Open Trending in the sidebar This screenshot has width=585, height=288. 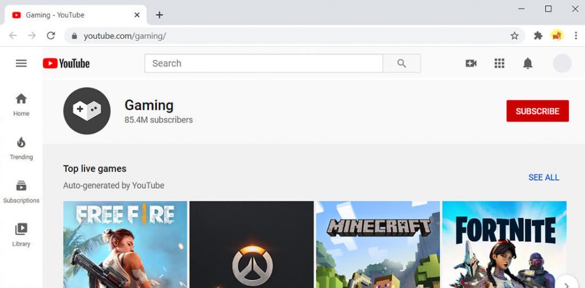[x=21, y=148]
